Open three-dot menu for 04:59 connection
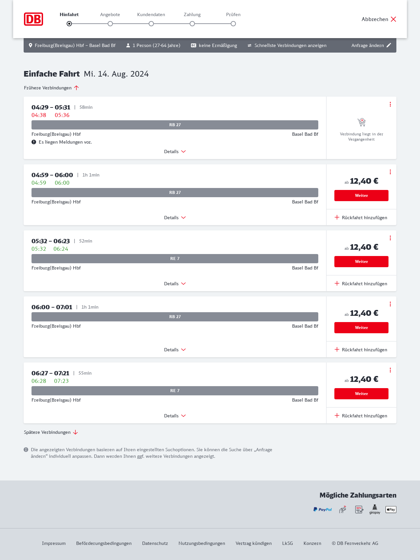Image resolution: width=420 pixels, height=560 pixels. click(x=390, y=172)
